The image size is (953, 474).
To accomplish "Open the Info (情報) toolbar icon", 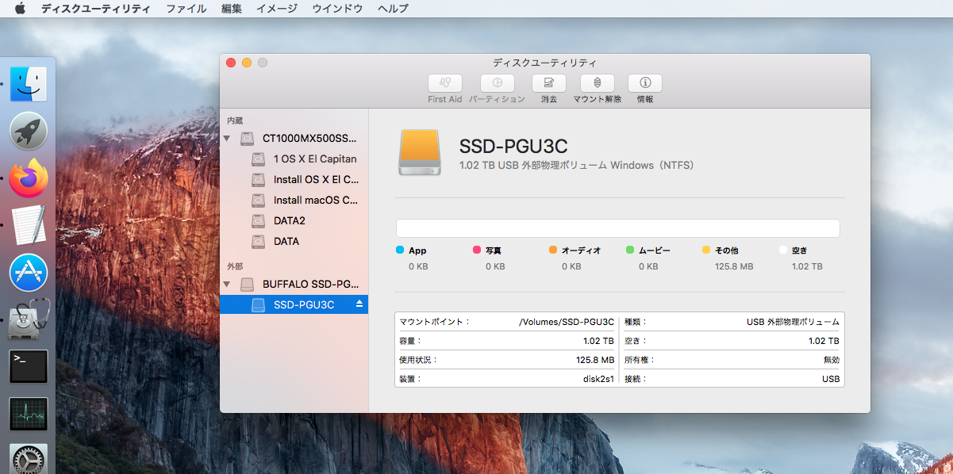I will click(x=645, y=83).
